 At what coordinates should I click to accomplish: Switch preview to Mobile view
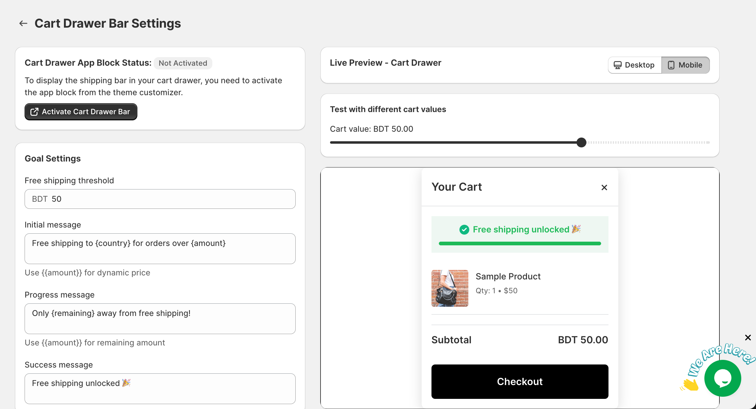click(x=686, y=65)
